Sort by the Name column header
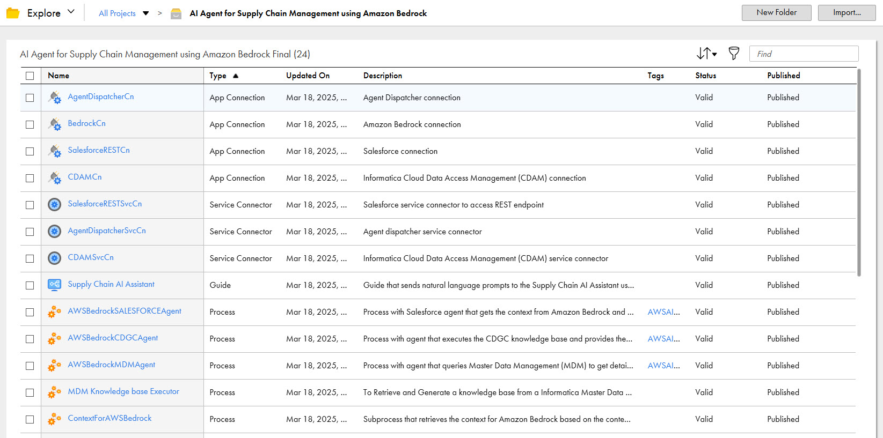The height and width of the screenshot is (438, 883). (59, 76)
